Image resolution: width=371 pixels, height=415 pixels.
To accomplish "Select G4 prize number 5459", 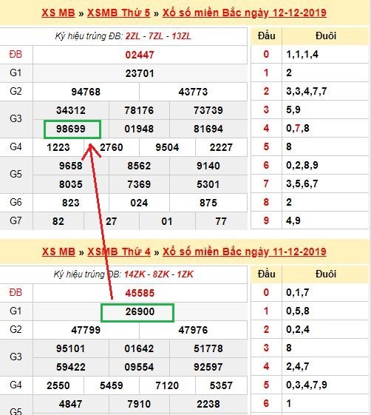I will pos(112,385).
